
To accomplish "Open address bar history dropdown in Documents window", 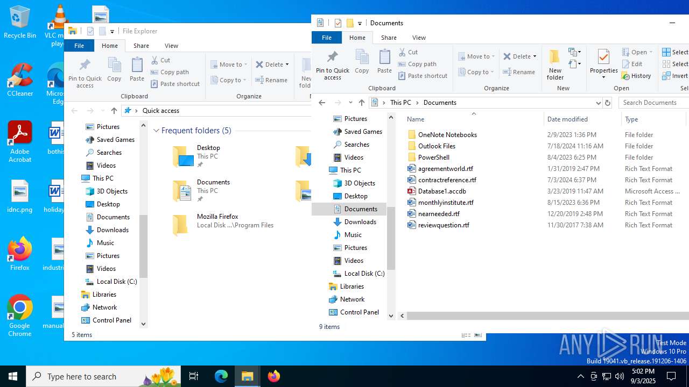I will tap(598, 103).
